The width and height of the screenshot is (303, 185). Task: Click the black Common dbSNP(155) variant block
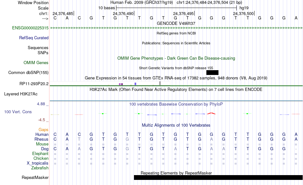(x=212, y=72)
